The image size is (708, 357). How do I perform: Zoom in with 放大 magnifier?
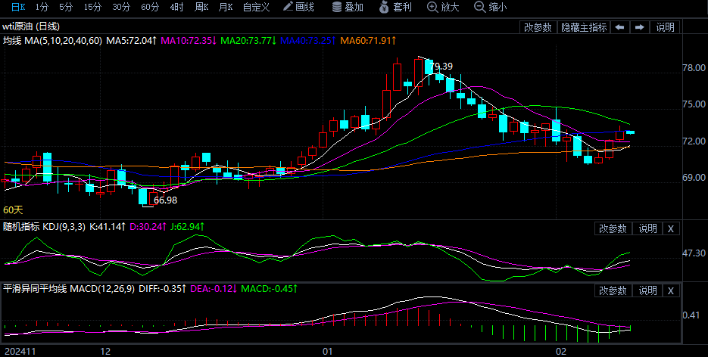click(443, 7)
